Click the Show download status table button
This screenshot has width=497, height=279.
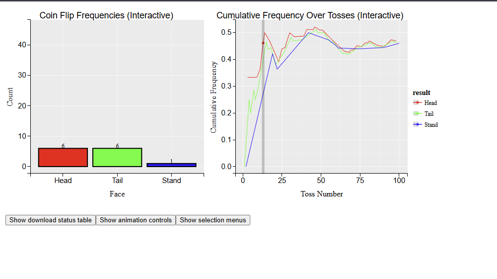tap(50, 220)
